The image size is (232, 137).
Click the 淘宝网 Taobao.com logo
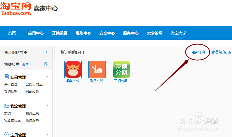15,9
